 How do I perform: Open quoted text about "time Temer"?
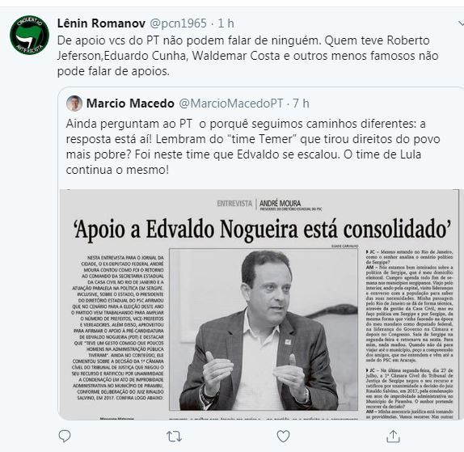pos(253,146)
